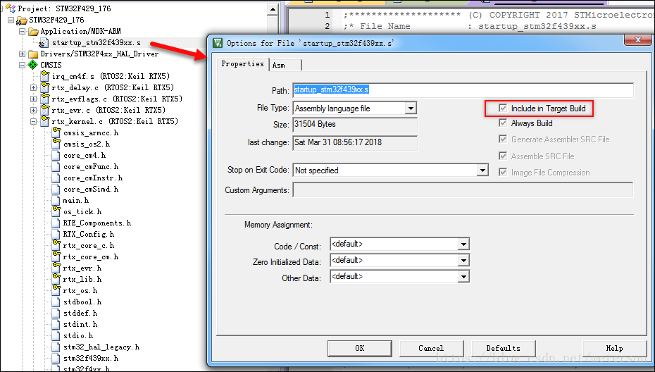Expand the Drivers/STM32F4xx_HAL_Driver group
This screenshot has height=372, width=655.
tap(22, 54)
